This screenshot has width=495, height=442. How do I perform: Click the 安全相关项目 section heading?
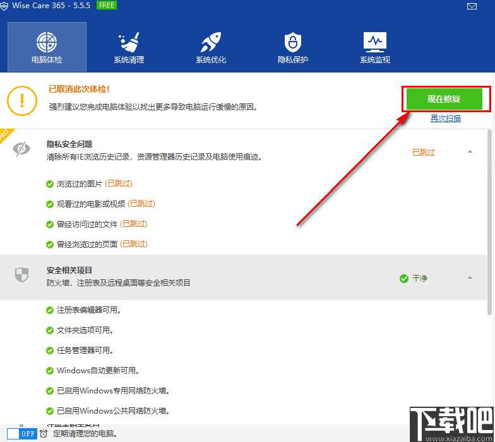tap(69, 270)
